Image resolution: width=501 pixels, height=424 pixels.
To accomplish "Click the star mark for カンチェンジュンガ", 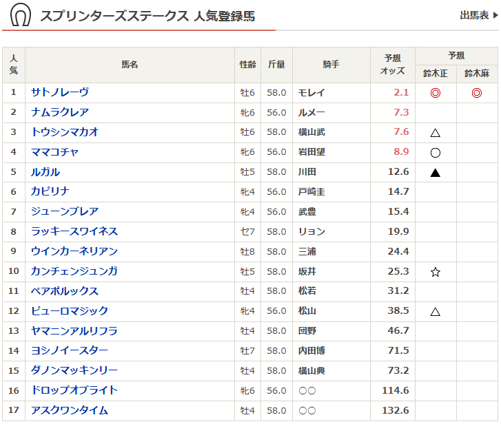I will [435, 272].
